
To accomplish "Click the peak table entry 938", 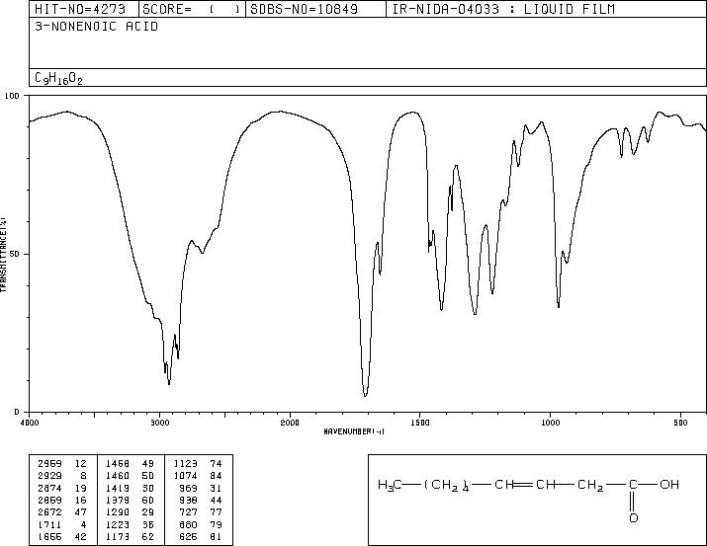I will point(189,500).
